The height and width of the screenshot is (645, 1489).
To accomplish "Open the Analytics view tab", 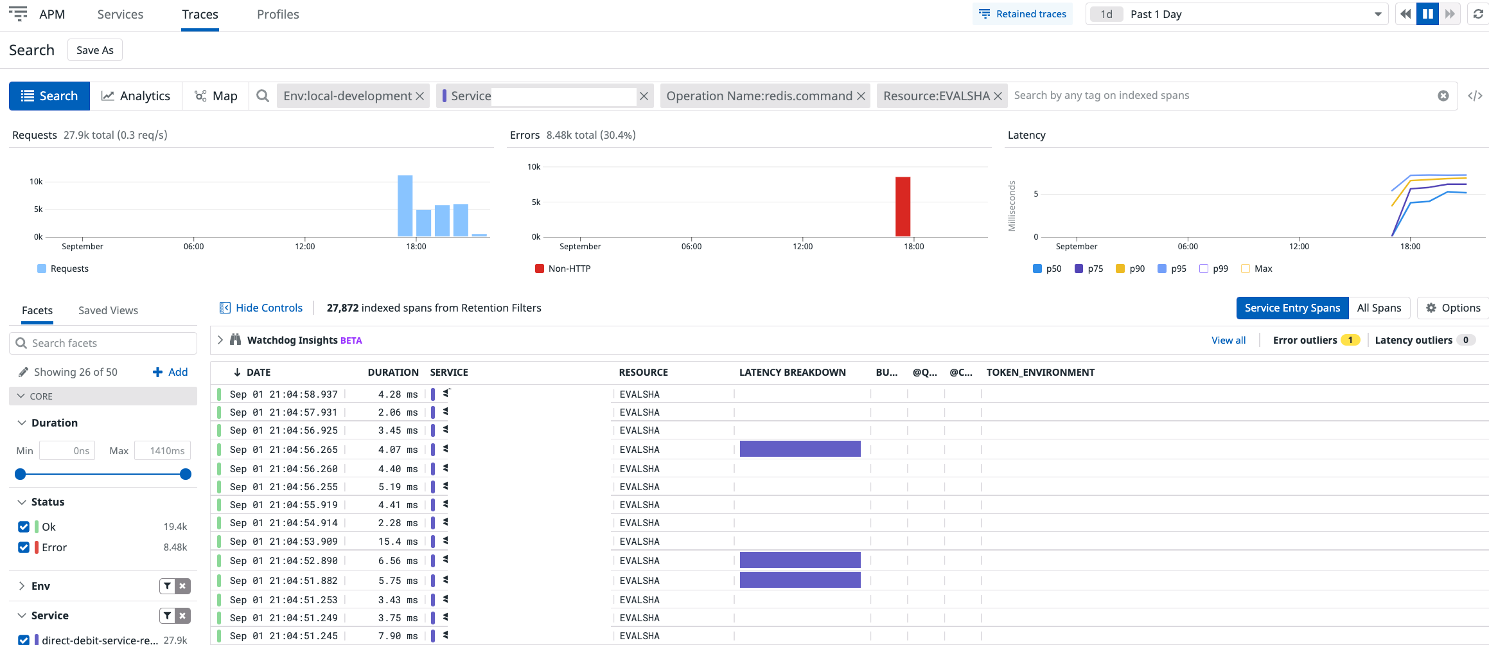I will click(136, 96).
